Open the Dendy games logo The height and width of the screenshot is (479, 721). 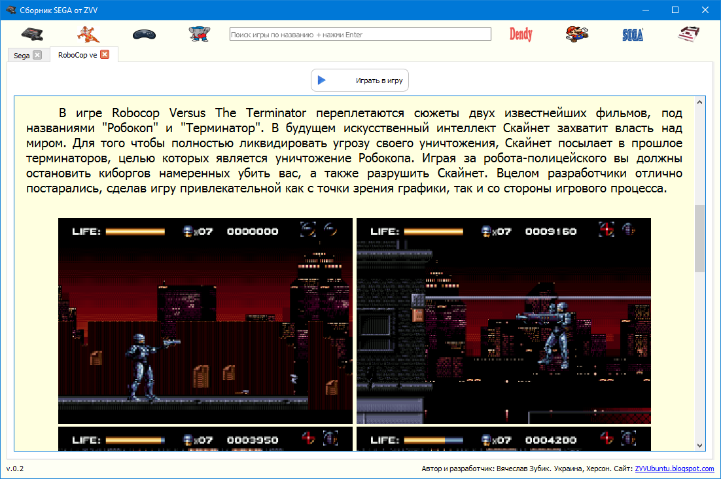pos(521,35)
